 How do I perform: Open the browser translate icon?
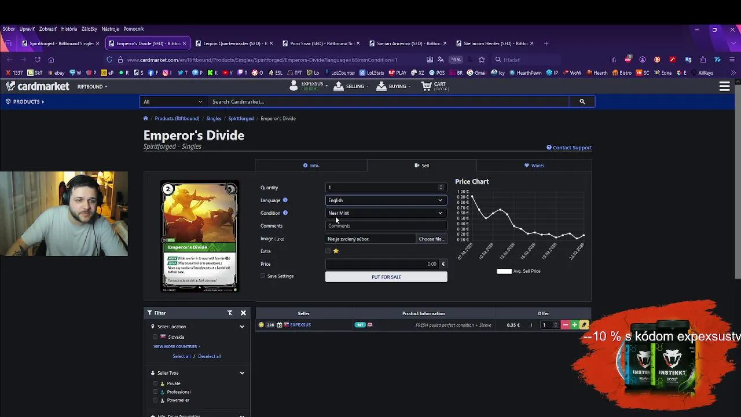coord(441,60)
